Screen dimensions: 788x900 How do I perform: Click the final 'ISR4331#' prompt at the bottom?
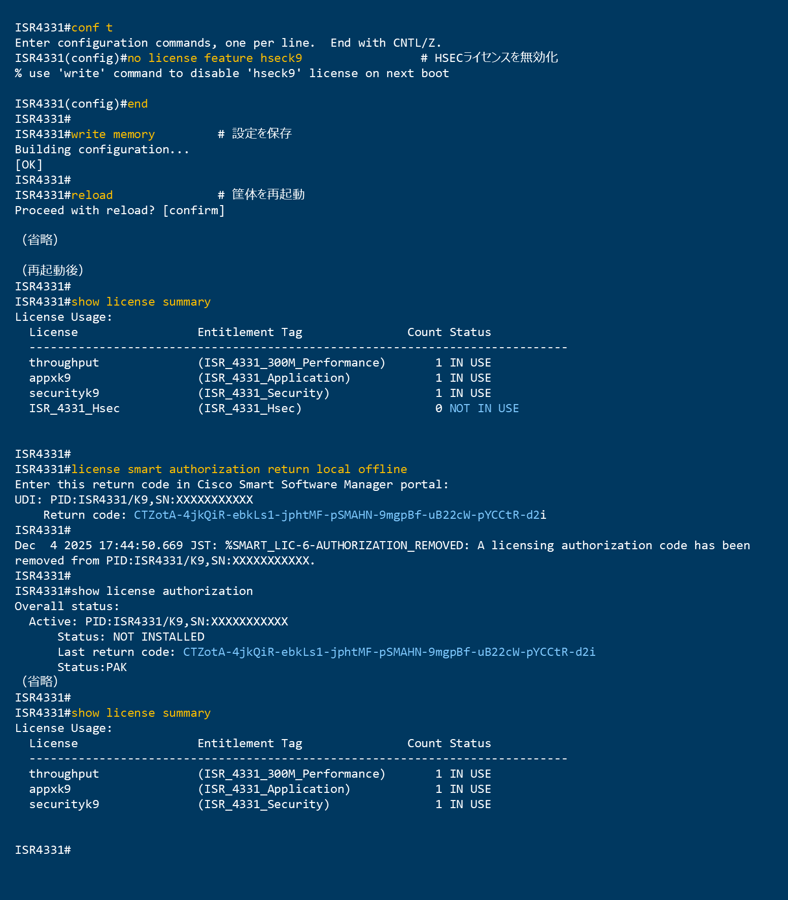pos(43,850)
